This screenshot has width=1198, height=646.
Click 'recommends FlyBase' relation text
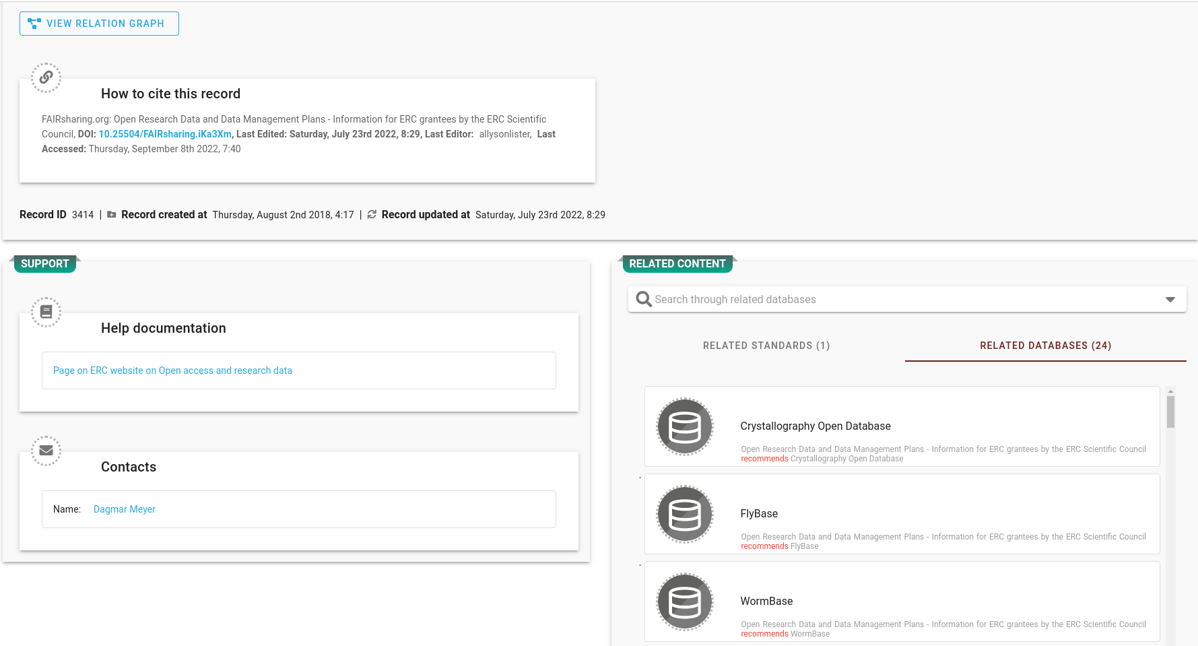(780, 546)
